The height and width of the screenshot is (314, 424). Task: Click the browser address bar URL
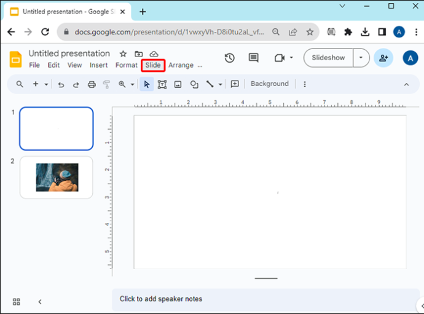[x=169, y=32]
